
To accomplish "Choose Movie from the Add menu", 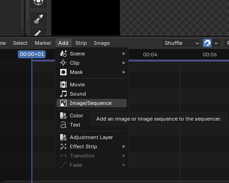I will point(92,85).
